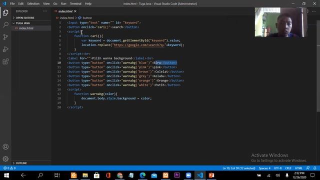Open Microsoft Edge from taskbar
Screen dimensions: 320x180
coord(142,175)
